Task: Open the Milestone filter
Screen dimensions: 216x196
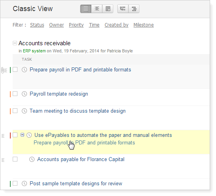Action: point(143,25)
